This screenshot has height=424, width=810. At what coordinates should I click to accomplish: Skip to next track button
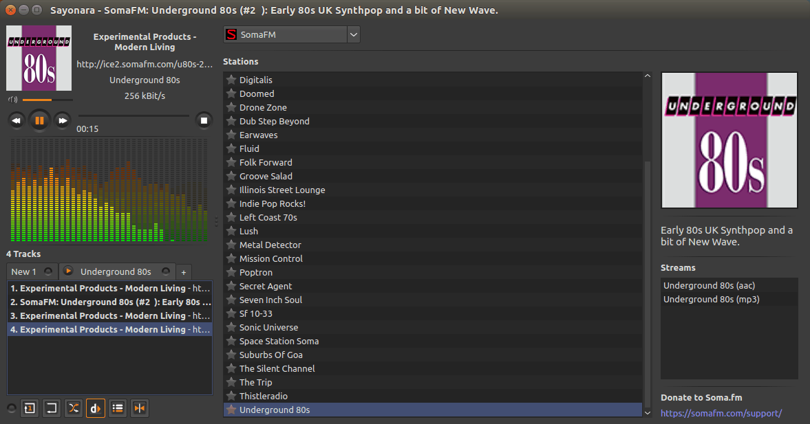click(x=63, y=121)
